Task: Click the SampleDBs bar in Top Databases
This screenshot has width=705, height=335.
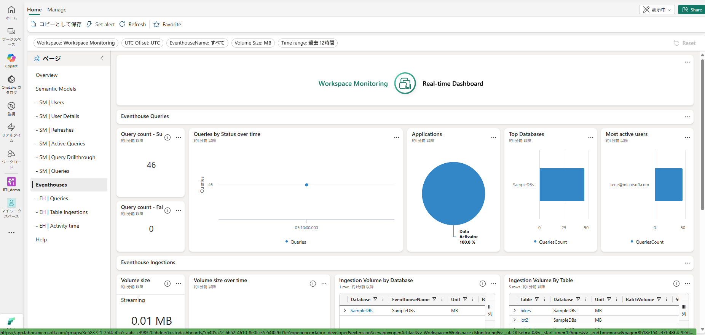Action: pyautogui.click(x=562, y=185)
